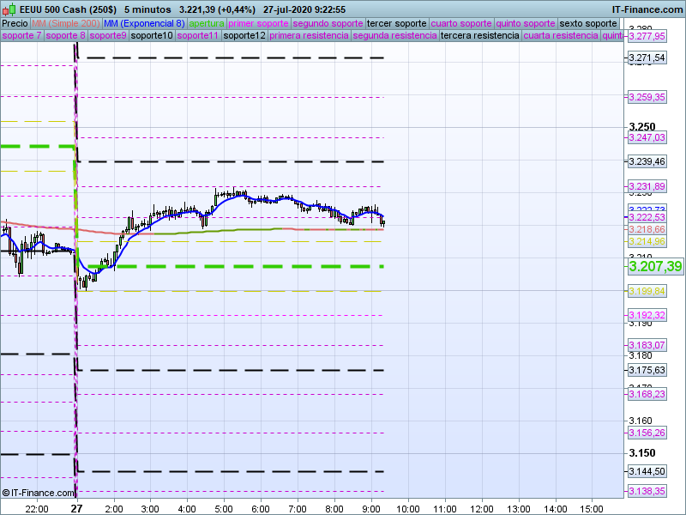Click the 15:00 time axis label
Image resolution: width=686 pixels, height=515 pixels.
(x=592, y=509)
